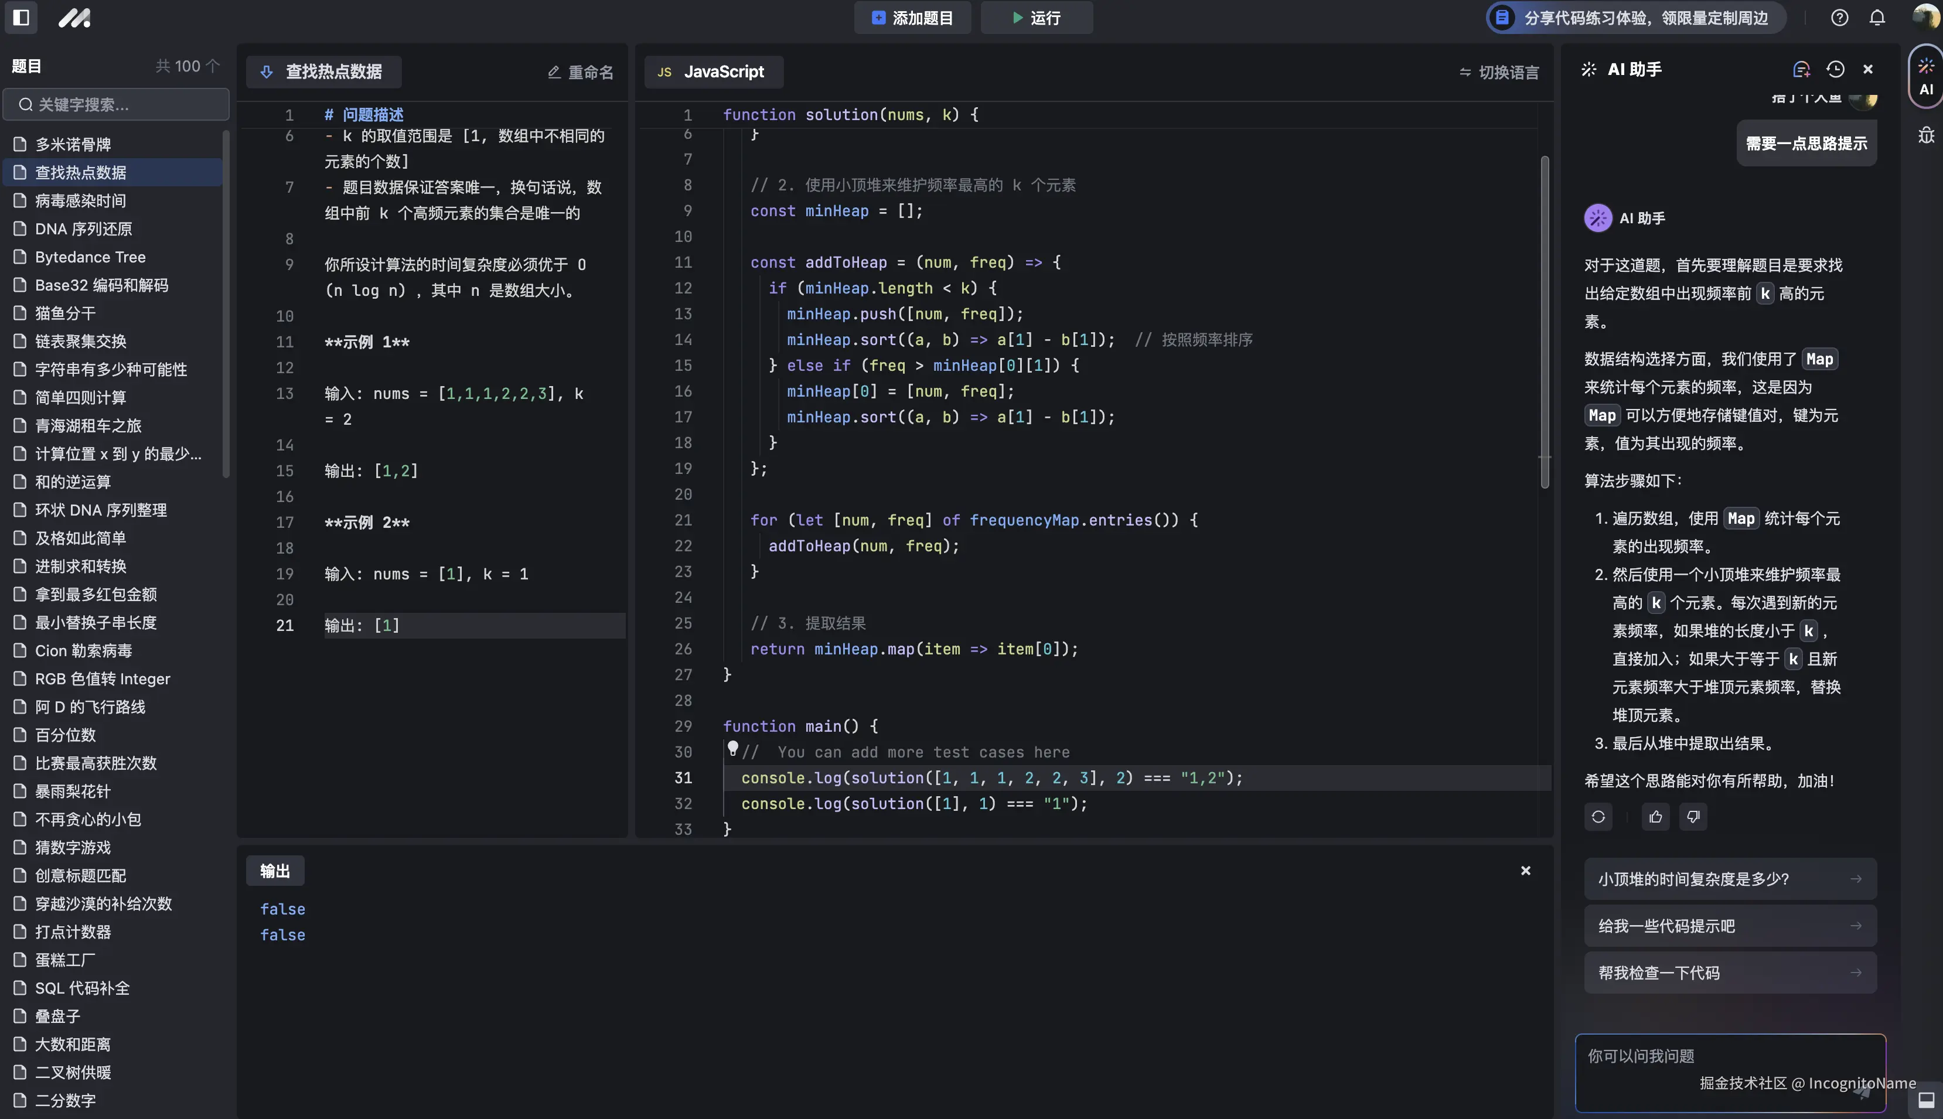Toggle the AI panel from right rail

[x=1926, y=77]
